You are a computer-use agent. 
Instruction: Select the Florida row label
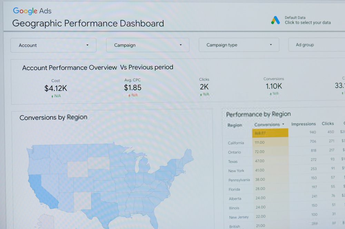234,189
